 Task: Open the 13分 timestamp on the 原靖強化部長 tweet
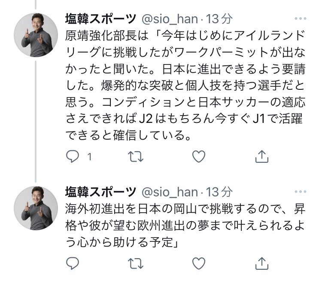point(220,19)
